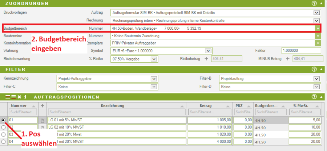Click the plus icon beside Risikobetrag
The width and height of the screenshot is (327, 151).
coord(206,59)
